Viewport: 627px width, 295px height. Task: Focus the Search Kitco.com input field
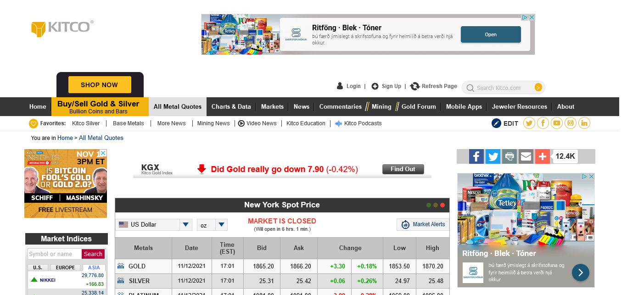[504, 88]
